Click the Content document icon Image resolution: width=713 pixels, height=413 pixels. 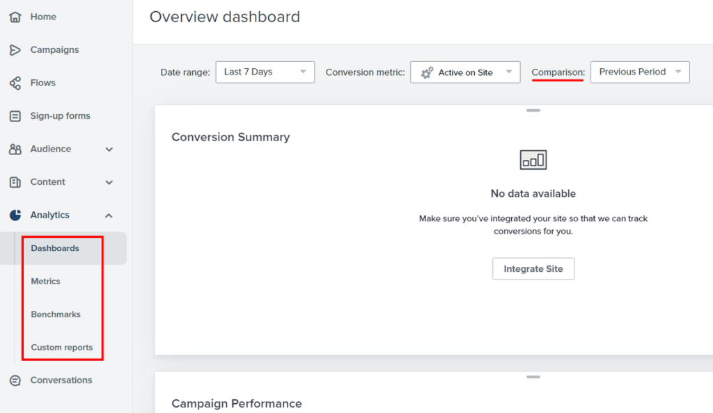click(15, 182)
